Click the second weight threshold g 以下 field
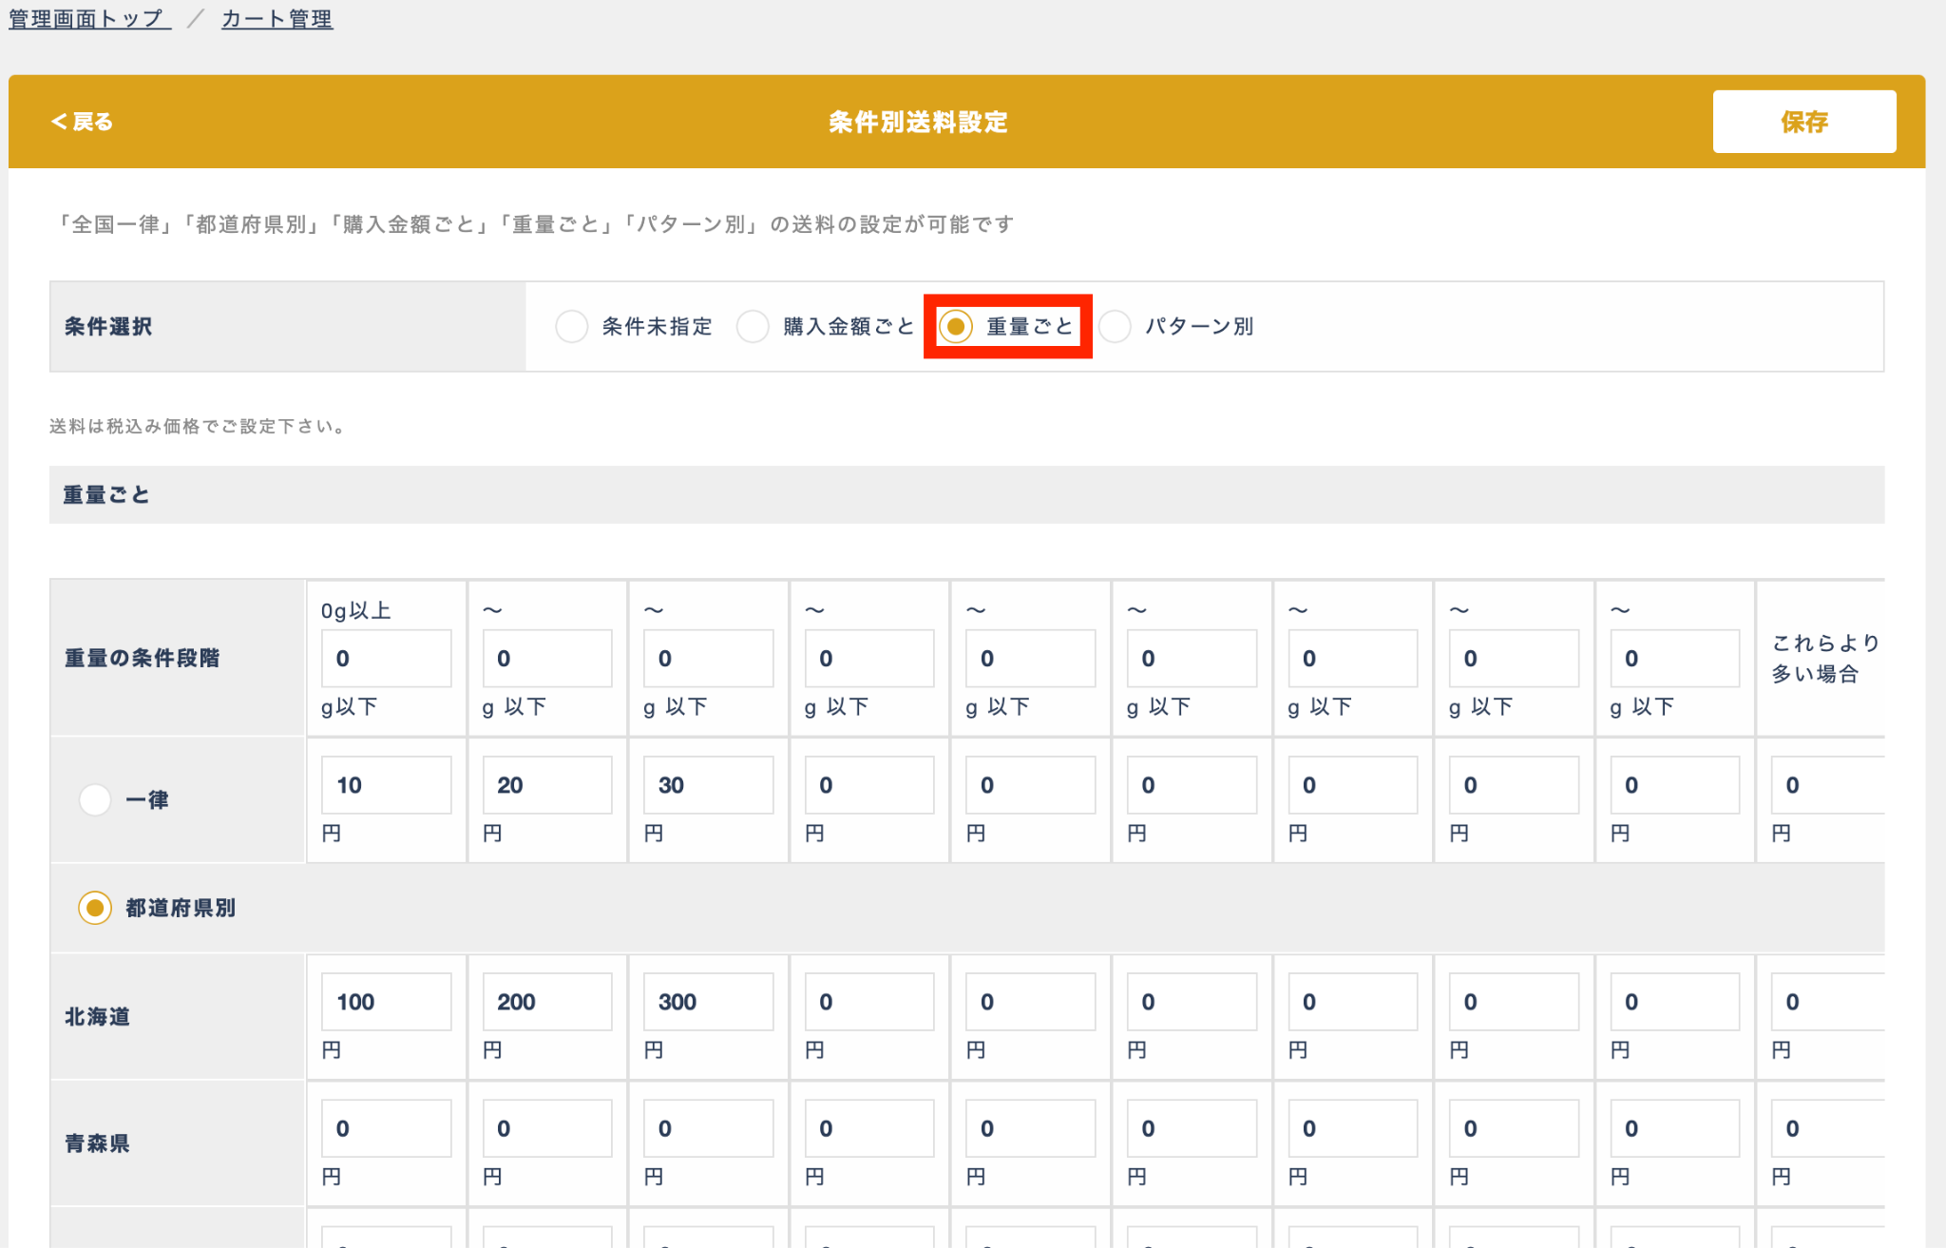The height and width of the screenshot is (1248, 1946). [547, 658]
